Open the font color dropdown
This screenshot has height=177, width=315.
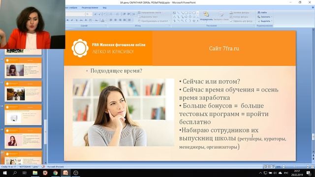[x=103, y=20]
